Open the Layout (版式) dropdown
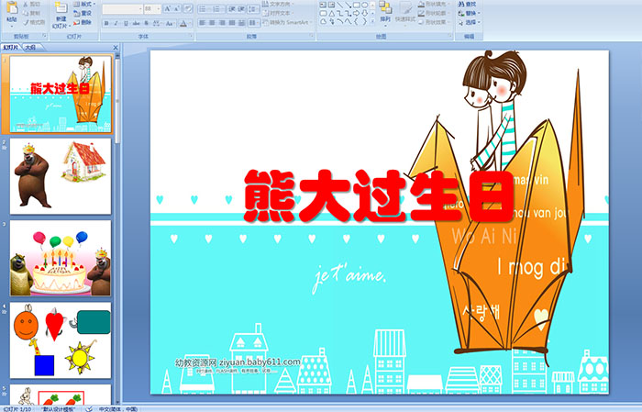 pyautogui.click(x=84, y=4)
